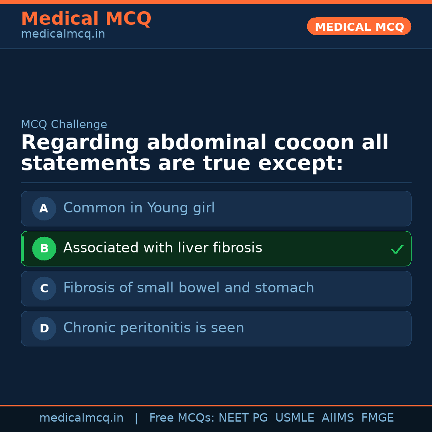The height and width of the screenshot is (432, 432).
Task: Click the letter A circle icon
Action: tap(44, 208)
